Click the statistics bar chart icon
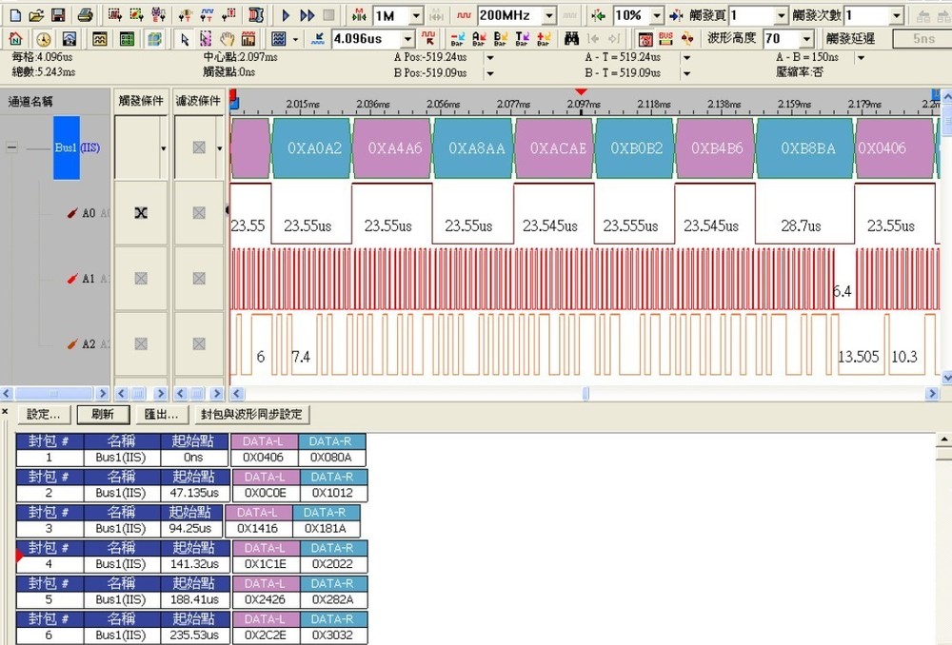The image size is (952, 645). pos(248,39)
